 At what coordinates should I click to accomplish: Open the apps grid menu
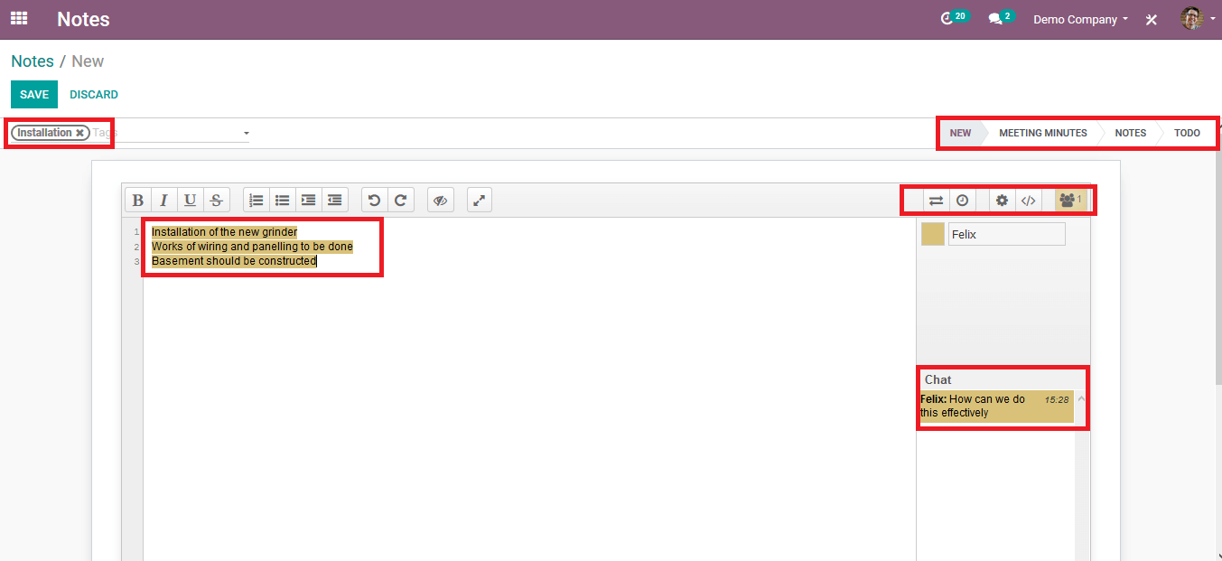pos(19,18)
